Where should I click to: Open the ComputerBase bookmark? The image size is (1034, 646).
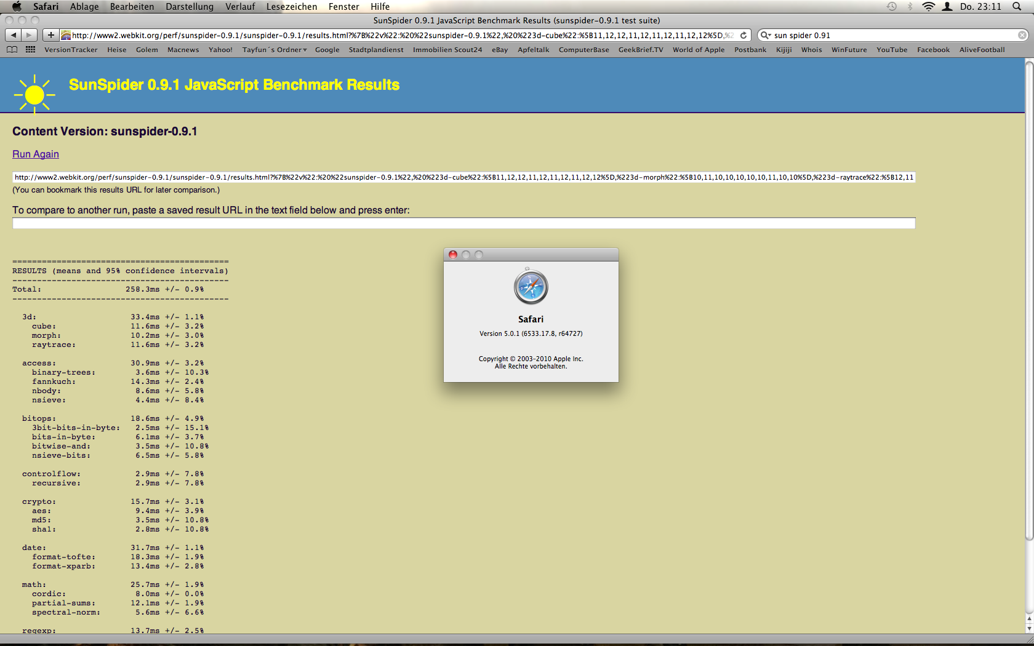(583, 50)
